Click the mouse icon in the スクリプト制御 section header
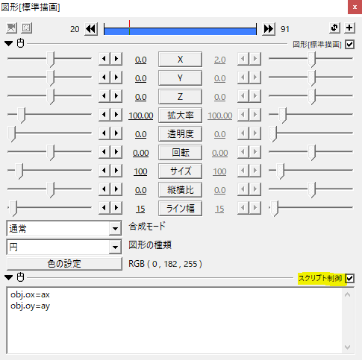Viewport: 362px width, 360px height. click(20, 277)
